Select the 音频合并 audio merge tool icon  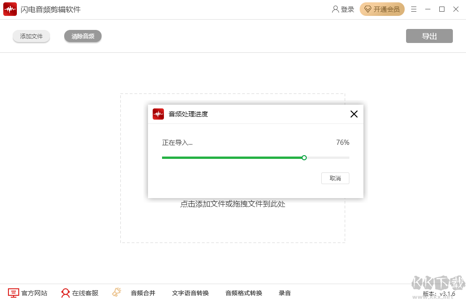(117, 292)
